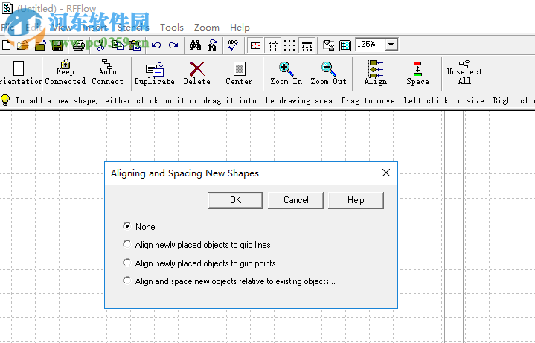
Task: Select Align newly placed objects to grid points
Action: 127,263
